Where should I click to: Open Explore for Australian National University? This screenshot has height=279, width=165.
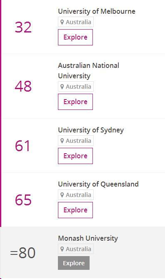(75, 102)
